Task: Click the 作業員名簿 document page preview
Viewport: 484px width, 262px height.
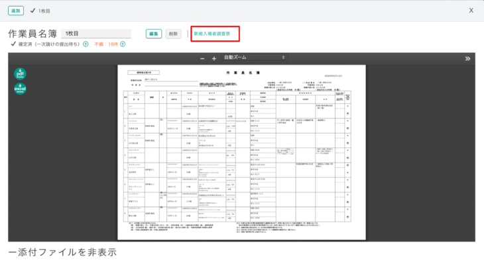Action: click(242, 152)
